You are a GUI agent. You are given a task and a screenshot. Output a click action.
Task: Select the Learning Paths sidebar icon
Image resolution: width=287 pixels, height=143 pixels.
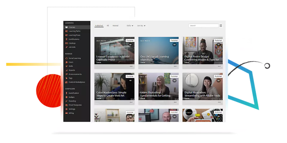pyautogui.click(x=67, y=31)
